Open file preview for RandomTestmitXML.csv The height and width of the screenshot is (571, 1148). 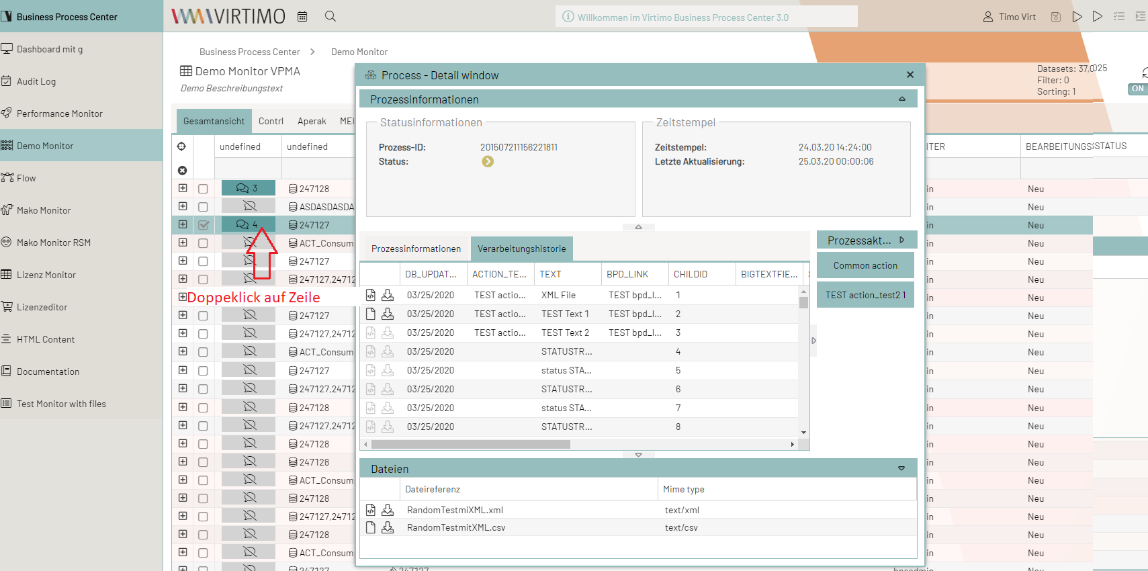(x=370, y=527)
